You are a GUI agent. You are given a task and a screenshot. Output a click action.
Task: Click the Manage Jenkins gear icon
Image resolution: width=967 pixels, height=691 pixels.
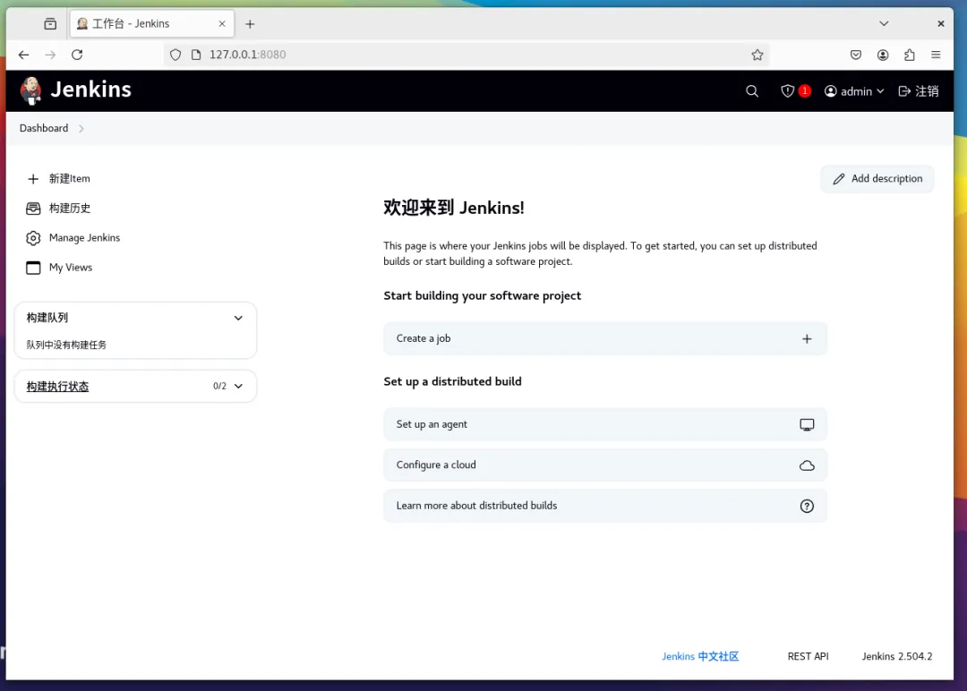click(33, 238)
